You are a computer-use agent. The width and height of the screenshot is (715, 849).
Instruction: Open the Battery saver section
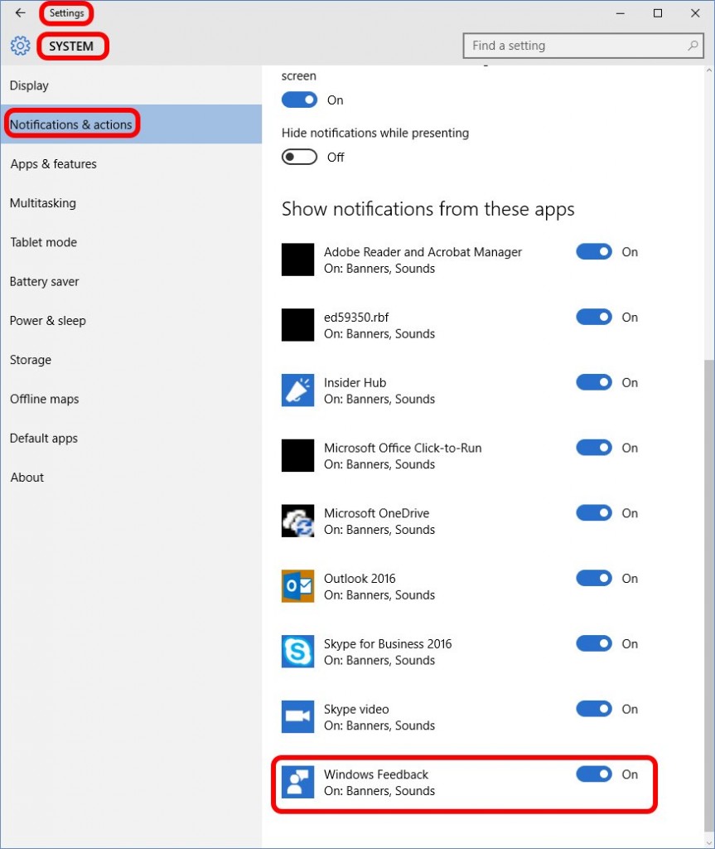(x=44, y=281)
